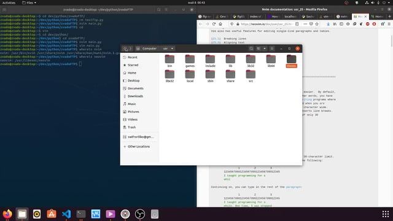The width and height of the screenshot is (393, 221).
Task: Reload the page in Firefox
Action: pyautogui.click(x=214, y=24)
